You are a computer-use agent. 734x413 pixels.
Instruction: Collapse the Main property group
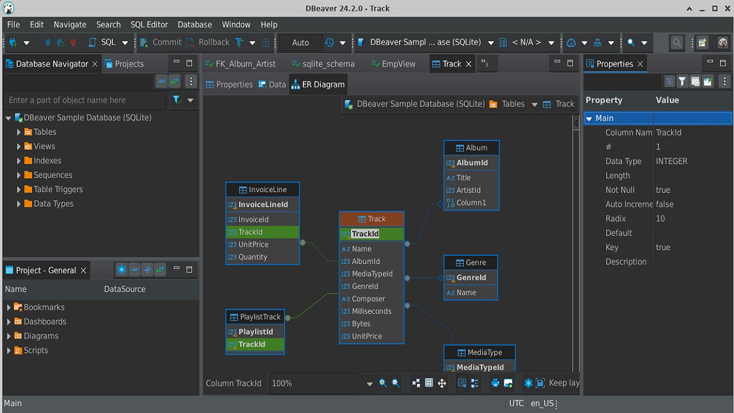(589, 118)
